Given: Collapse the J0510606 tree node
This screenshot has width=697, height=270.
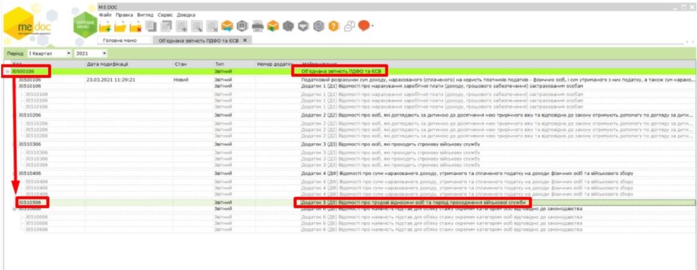Looking at the screenshot, I should 14,209.
